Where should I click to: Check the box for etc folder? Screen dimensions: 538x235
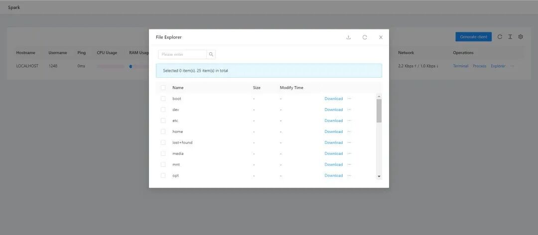pos(163,120)
